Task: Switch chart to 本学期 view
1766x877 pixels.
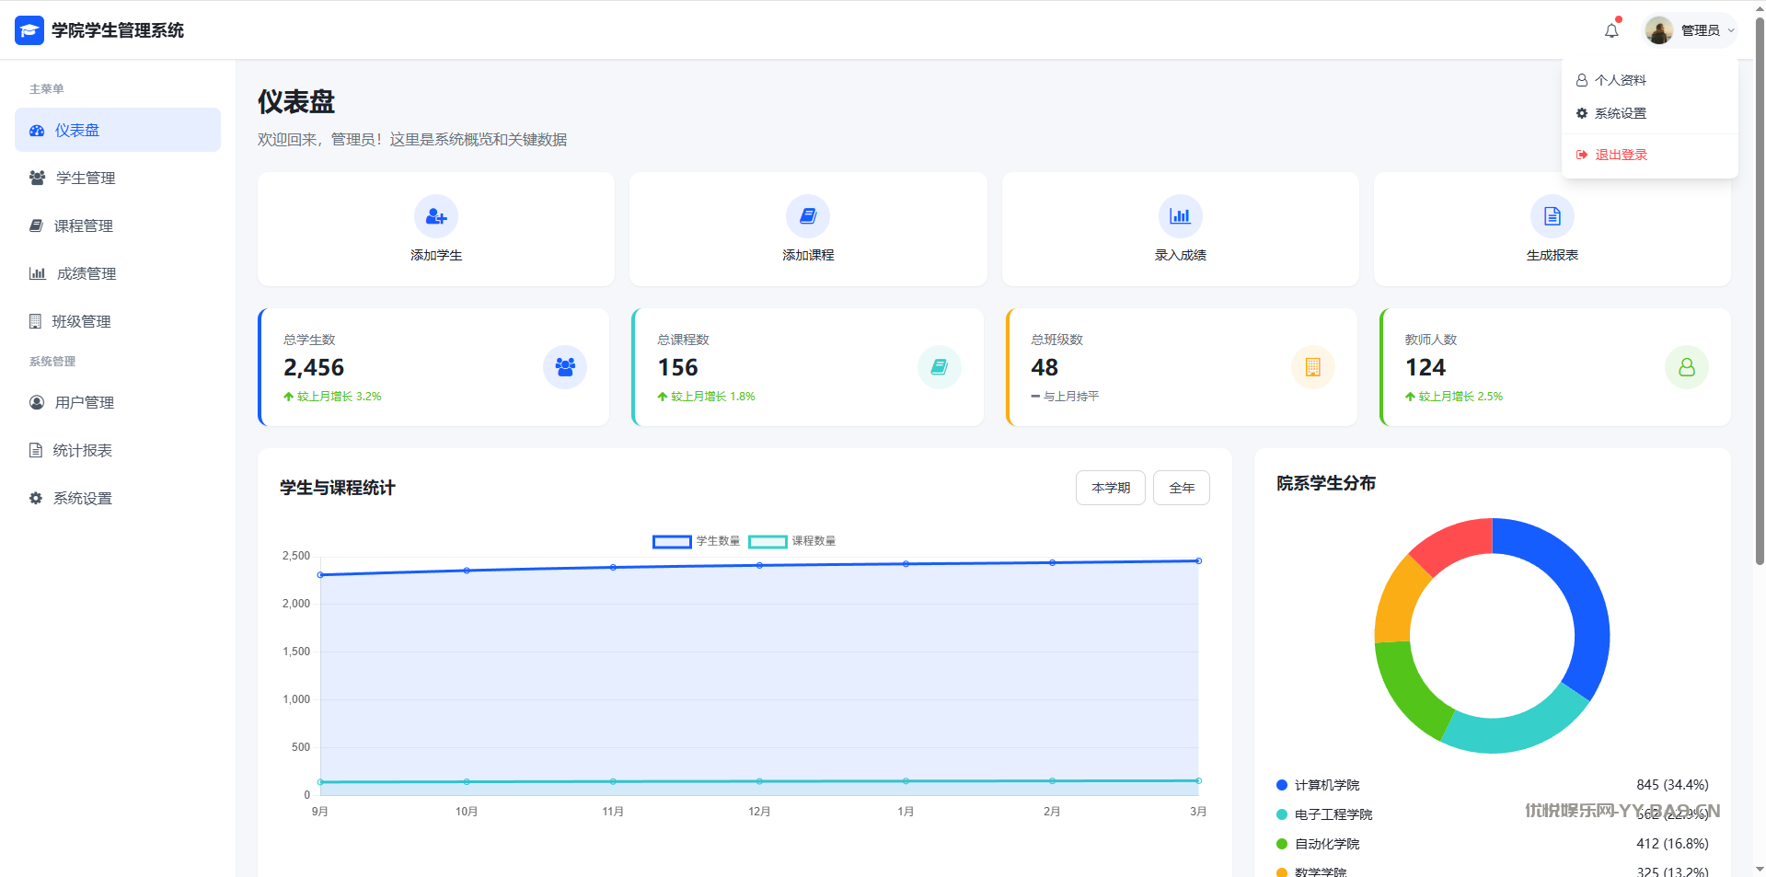Action: tap(1110, 488)
